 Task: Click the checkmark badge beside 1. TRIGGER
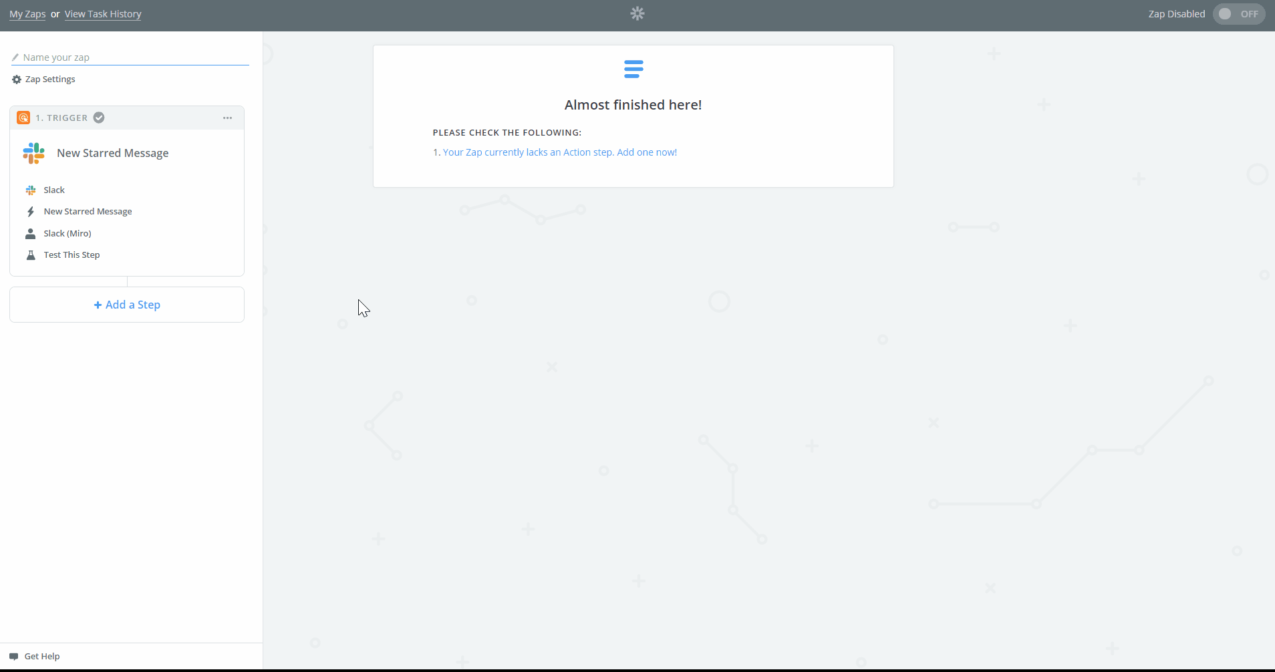(98, 117)
